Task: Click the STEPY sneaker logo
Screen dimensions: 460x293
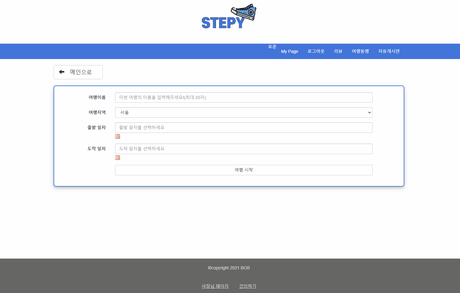Action: click(229, 16)
